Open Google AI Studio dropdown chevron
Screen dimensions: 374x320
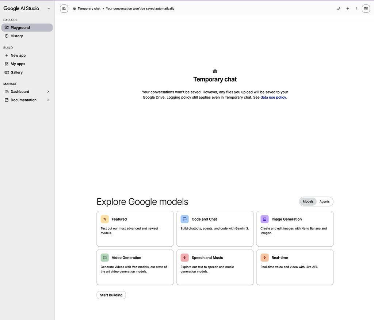49,9
